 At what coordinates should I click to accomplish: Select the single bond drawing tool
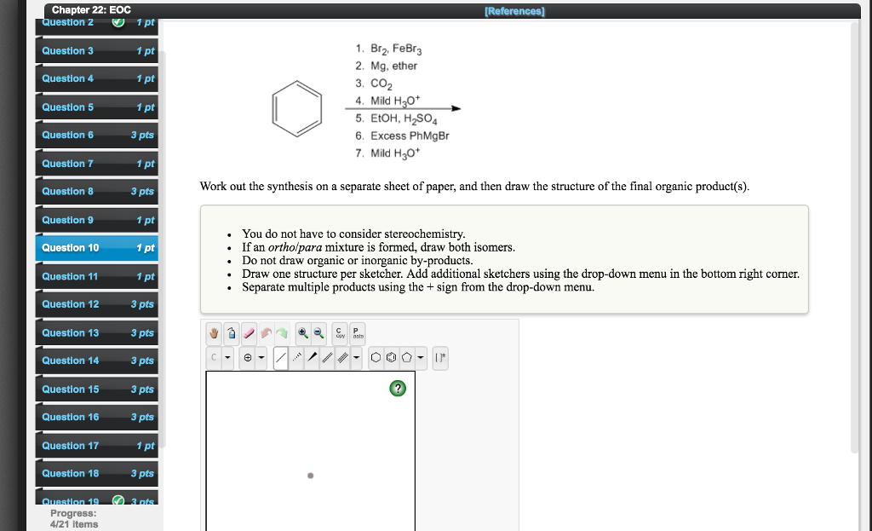281,356
